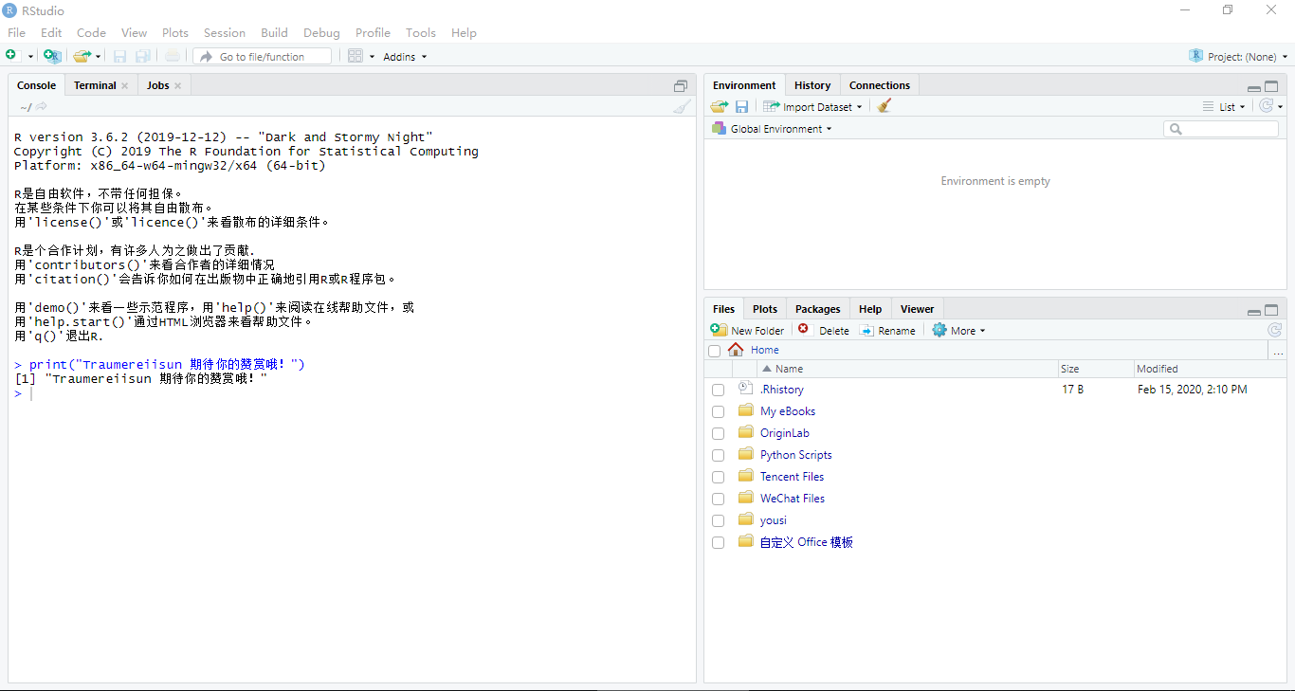Image resolution: width=1295 pixels, height=691 pixels.
Task: Clear objects with the broom icon
Action: coord(884,106)
